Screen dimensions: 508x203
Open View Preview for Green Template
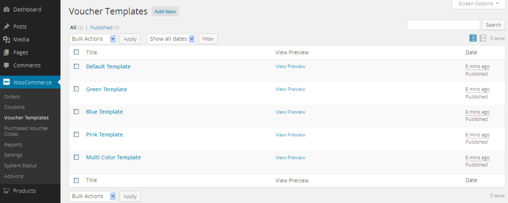pos(290,89)
